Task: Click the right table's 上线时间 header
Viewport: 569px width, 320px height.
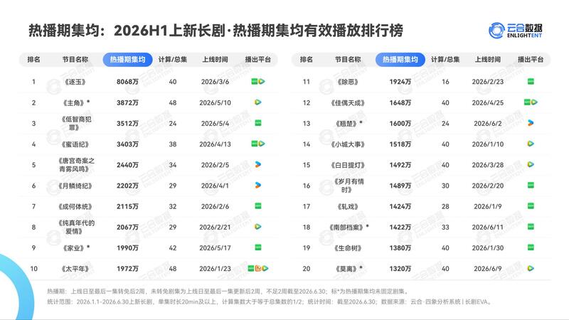Action: tap(488, 60)
